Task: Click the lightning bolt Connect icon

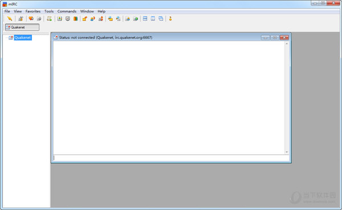Action: [x=10, y=19]
